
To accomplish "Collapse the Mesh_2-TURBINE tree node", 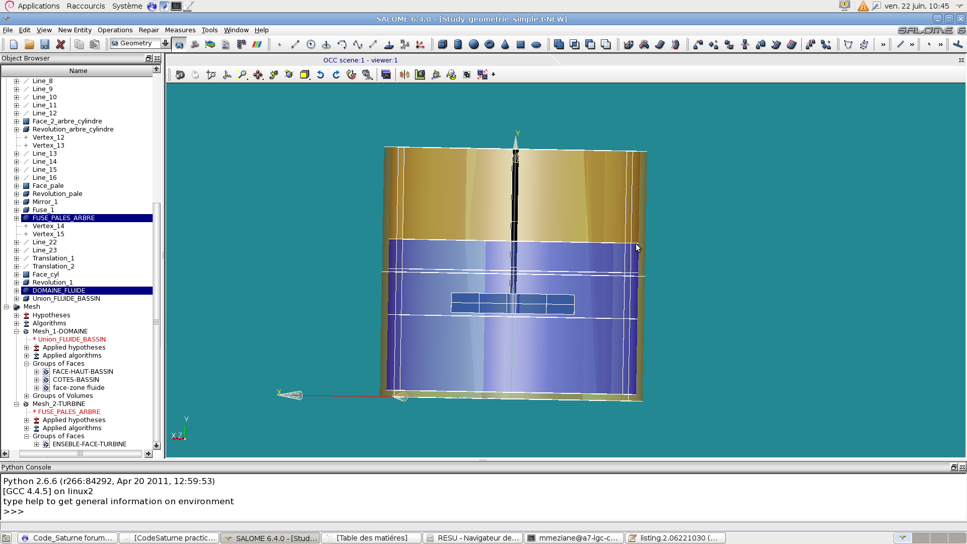I will pos(17,404).
